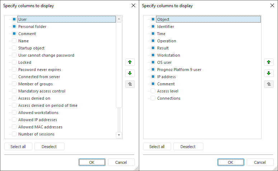This screenshot has width=278, height=171.
Task: Uncheck the Personal folder checkbox
Action: pos(14,27)
